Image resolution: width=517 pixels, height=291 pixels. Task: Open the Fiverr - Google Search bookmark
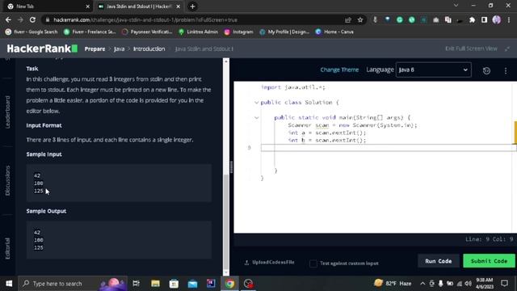pos(32,32)
